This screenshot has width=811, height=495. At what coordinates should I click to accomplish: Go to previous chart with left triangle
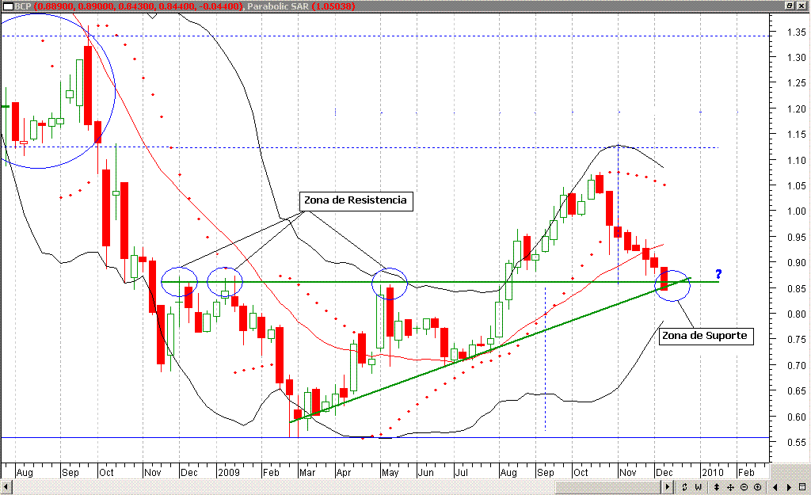pyautogui.click(x=775, y=487)
